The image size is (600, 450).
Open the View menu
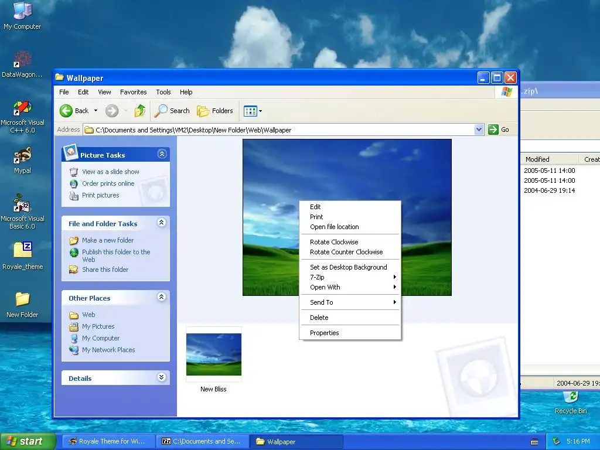104,92
